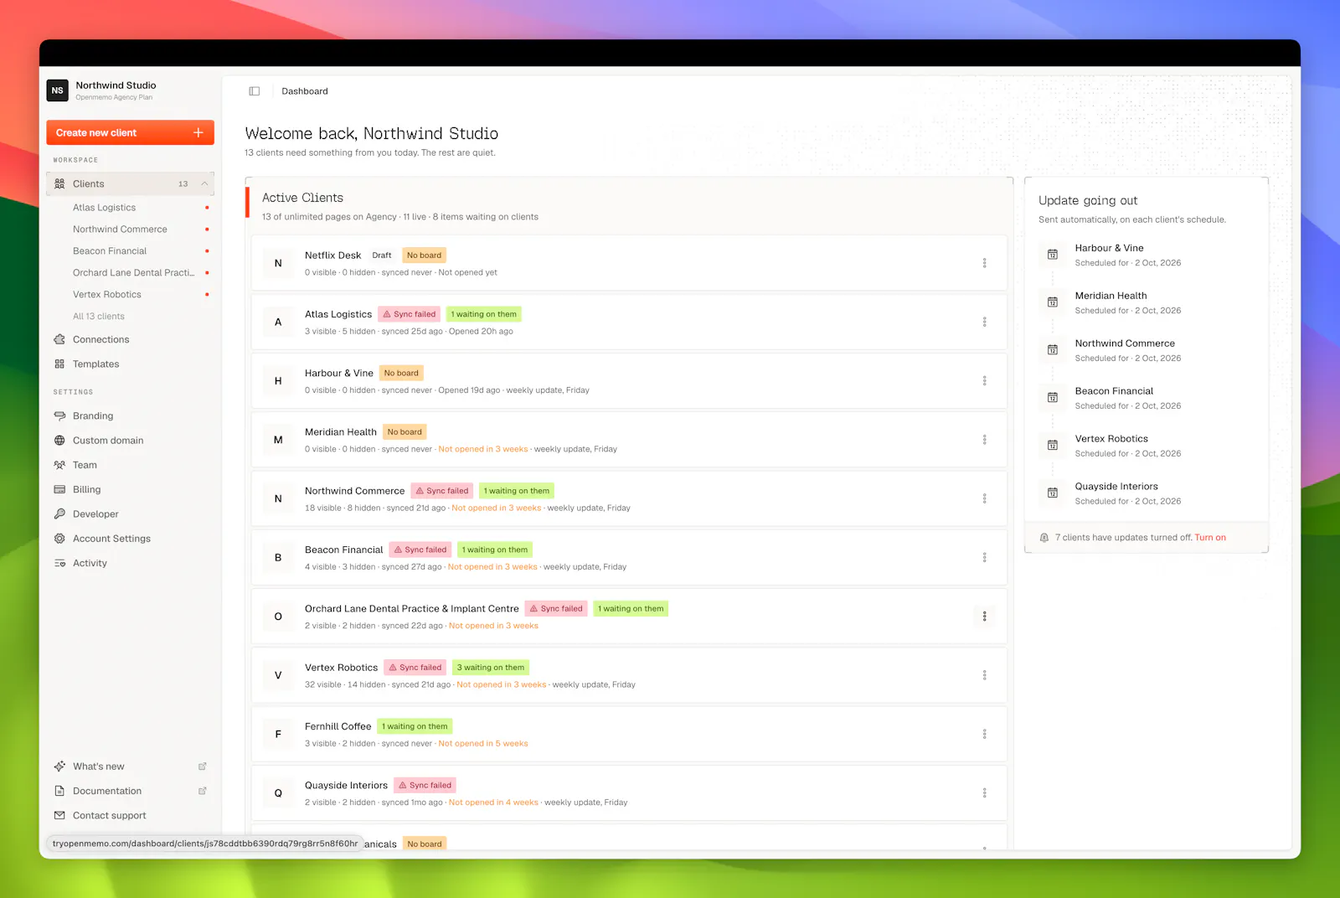The height and width of the screenshot is (898, 1340).
Task: Open Orchard Lane Dental Practi… in the sidebar
Action: tap(133, 273)
